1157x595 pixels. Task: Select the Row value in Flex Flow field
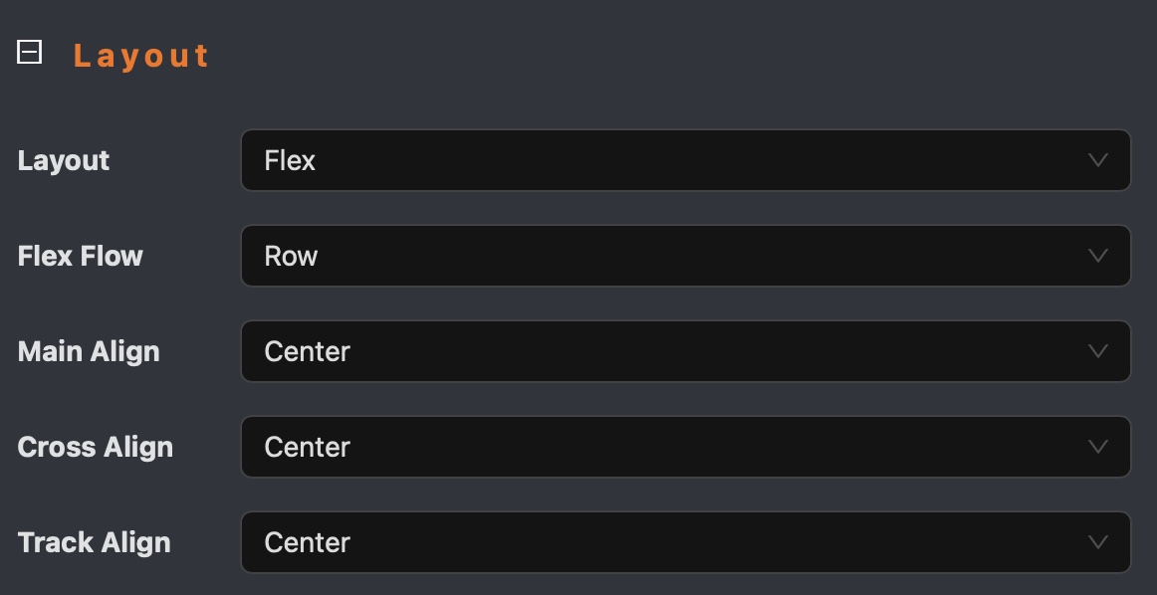tap(292, 256)
